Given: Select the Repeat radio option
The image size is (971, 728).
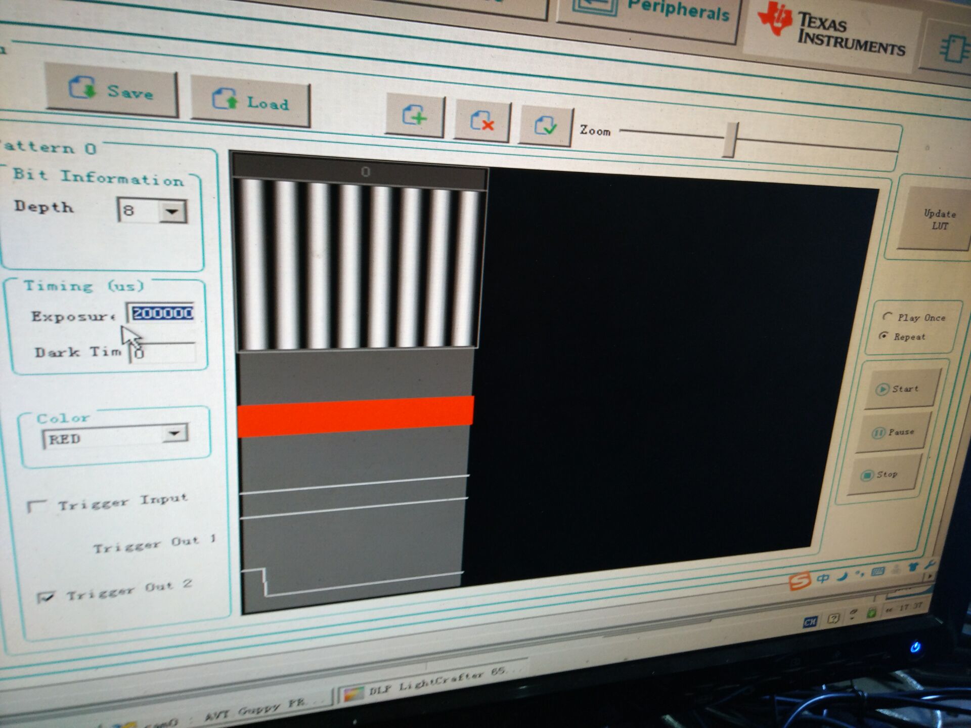Looking at the screenshot, I should point(884,335).
